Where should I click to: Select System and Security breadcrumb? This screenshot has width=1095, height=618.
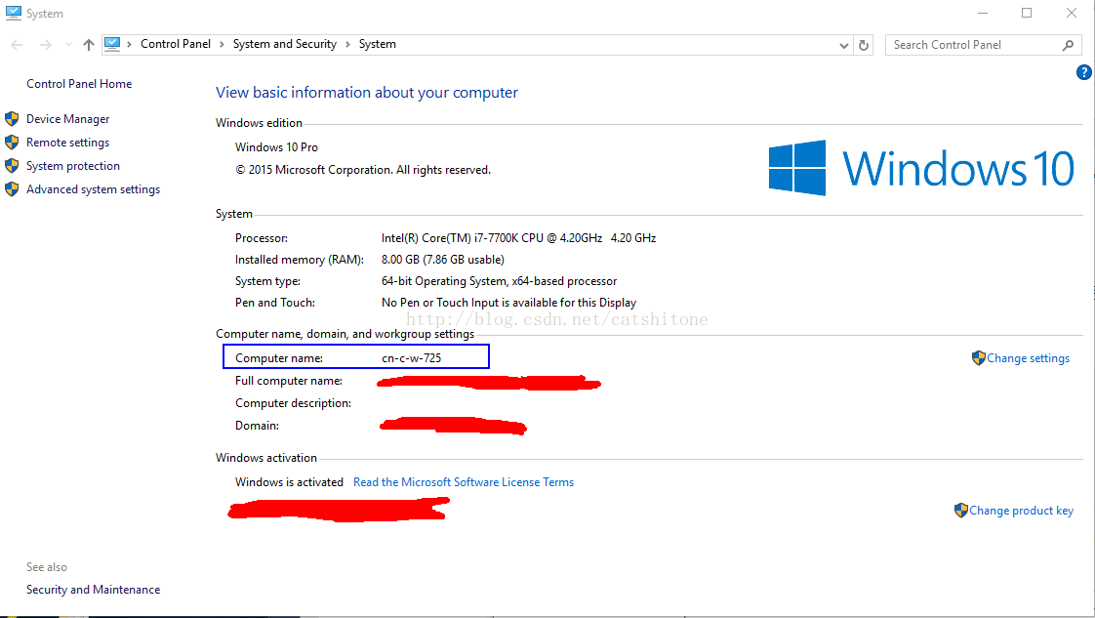click(285, 44)
